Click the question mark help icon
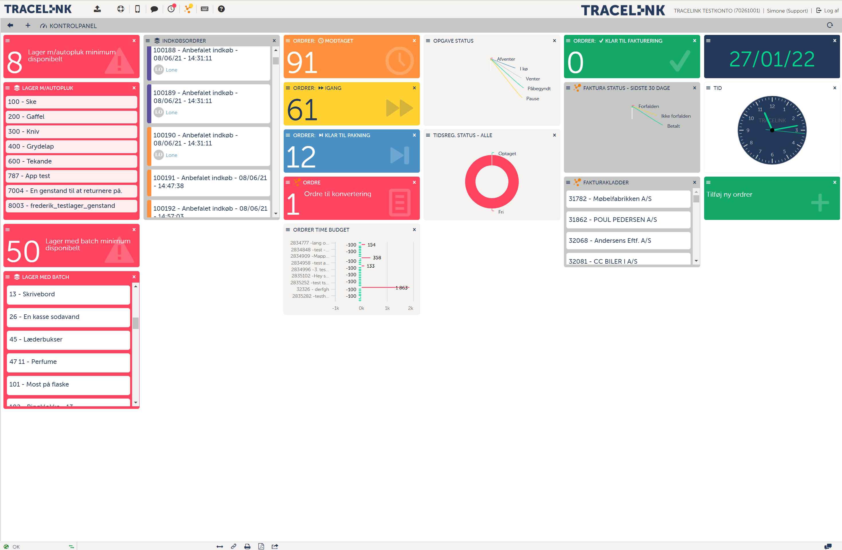This screenshot has height=550, width=842. 221,9
